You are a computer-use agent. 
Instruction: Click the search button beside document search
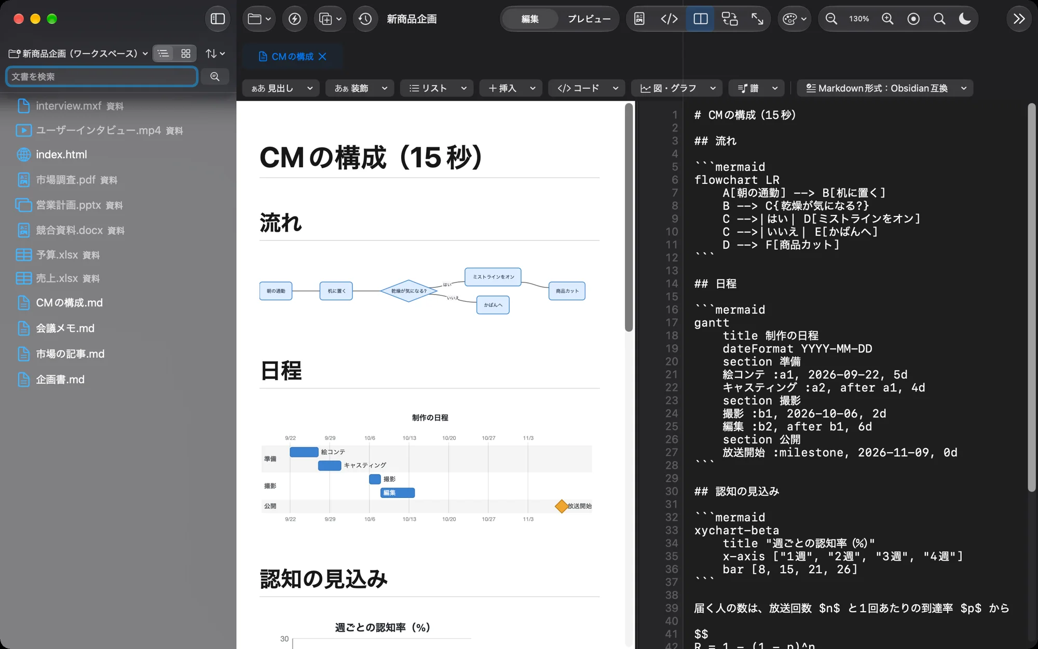215,77
